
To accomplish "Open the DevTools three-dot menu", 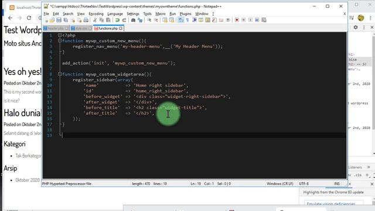I will point(364,28).
